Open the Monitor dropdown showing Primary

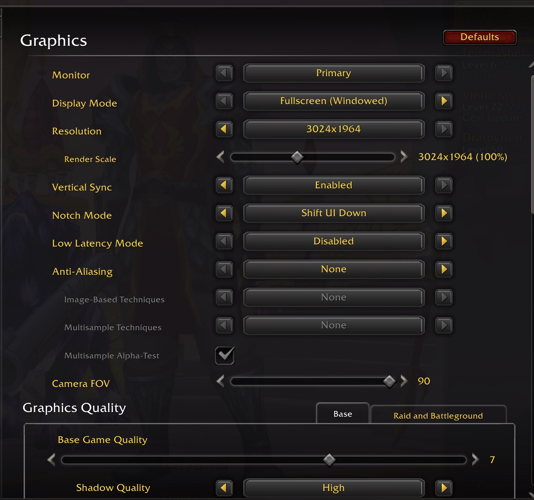[x=334, y=73]
